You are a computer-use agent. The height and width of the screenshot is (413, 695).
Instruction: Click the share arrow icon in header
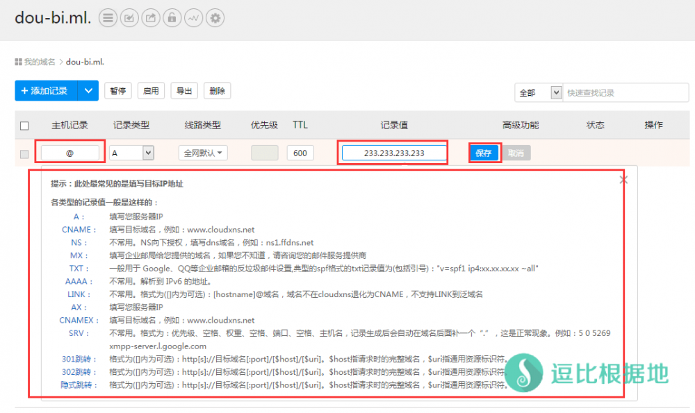[150, 18]
